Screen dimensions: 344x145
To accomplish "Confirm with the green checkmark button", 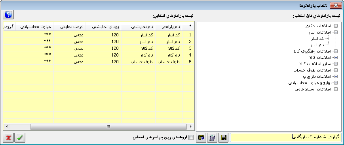I will tap(20, 137).
